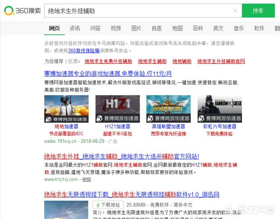The width and height of the screenshot is (280, 219).
Task: Open suggestion 绝地求生免费外挂辅助
Action: [x=108, y=61]
